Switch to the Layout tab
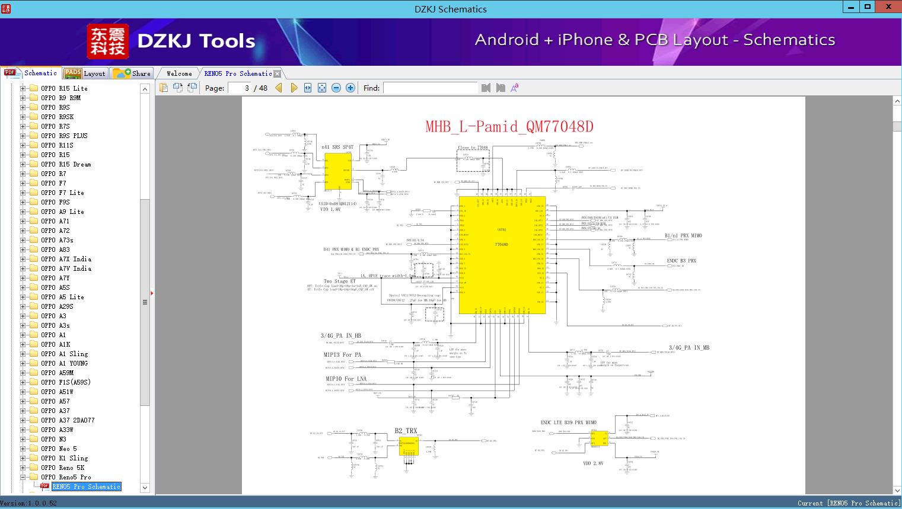902x509 pixels. click(x=85, y=73)
